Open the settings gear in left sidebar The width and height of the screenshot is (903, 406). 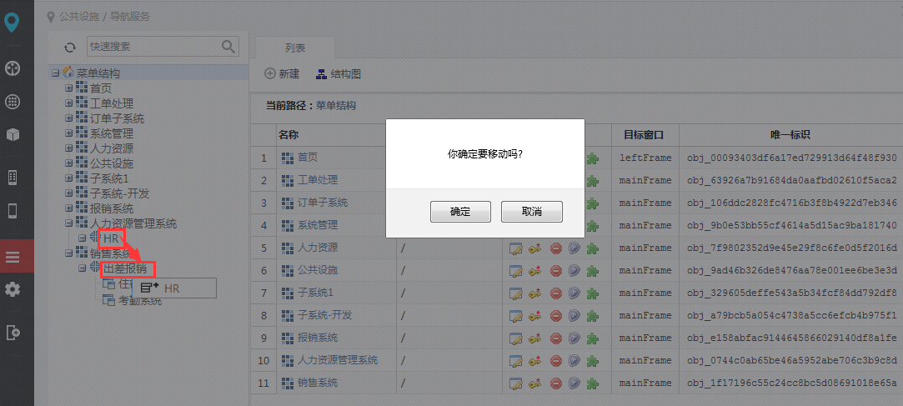[13, 289]
